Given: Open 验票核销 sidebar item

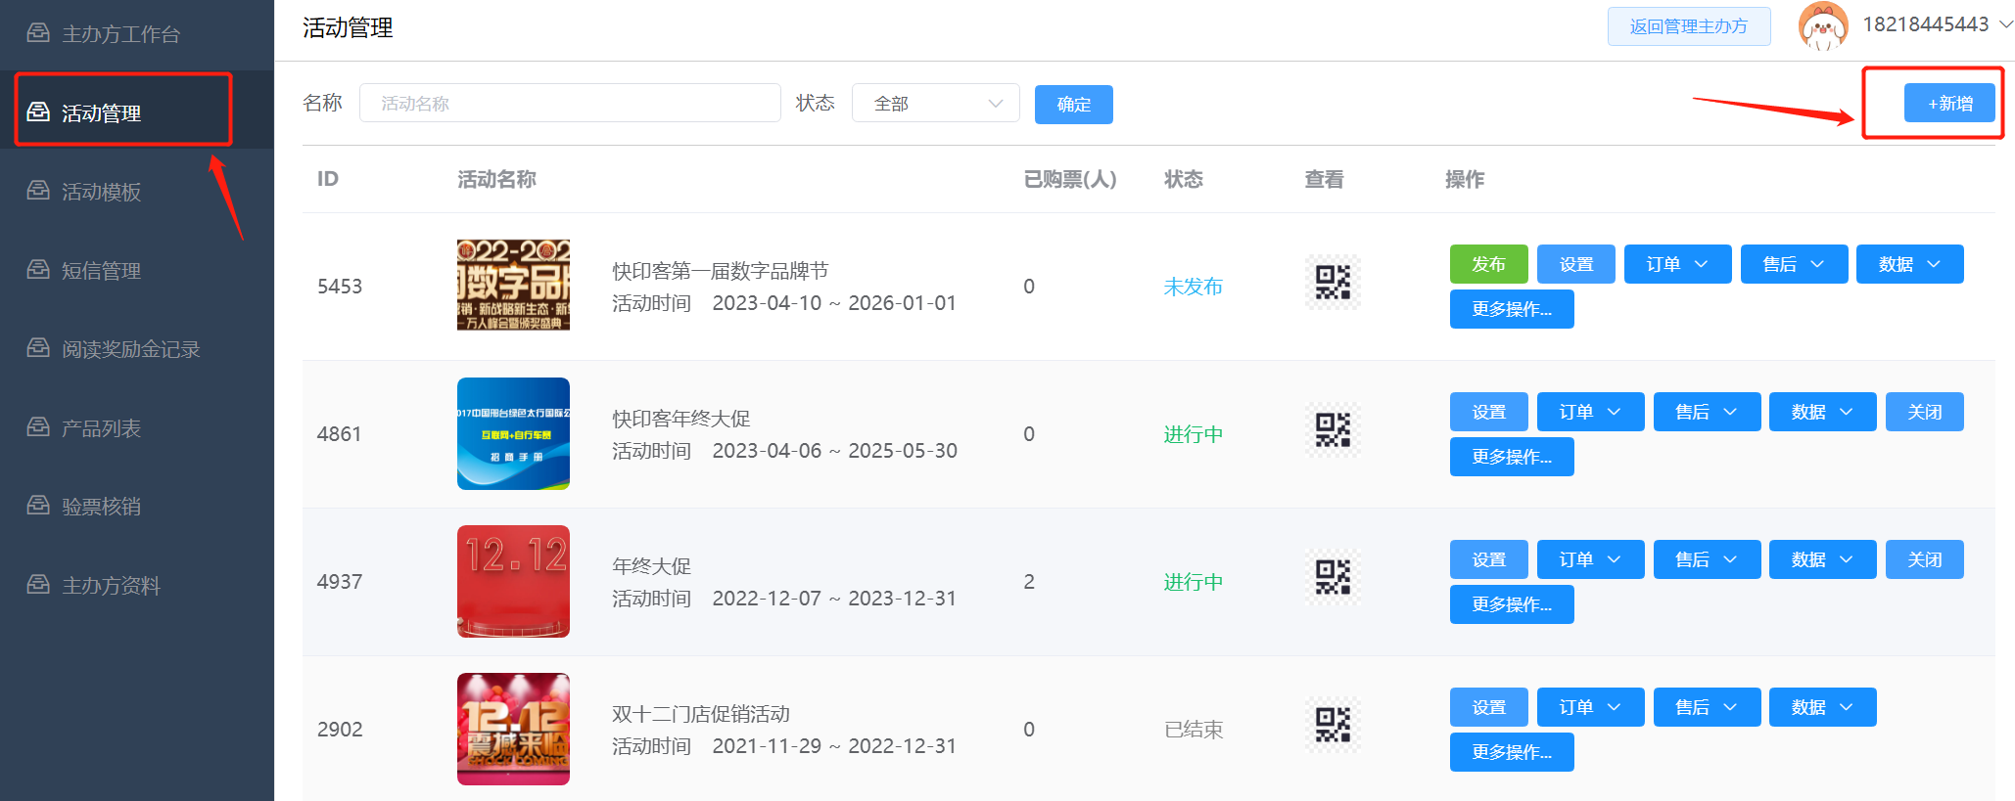Looking at the screenshot, I should [101, 507].
